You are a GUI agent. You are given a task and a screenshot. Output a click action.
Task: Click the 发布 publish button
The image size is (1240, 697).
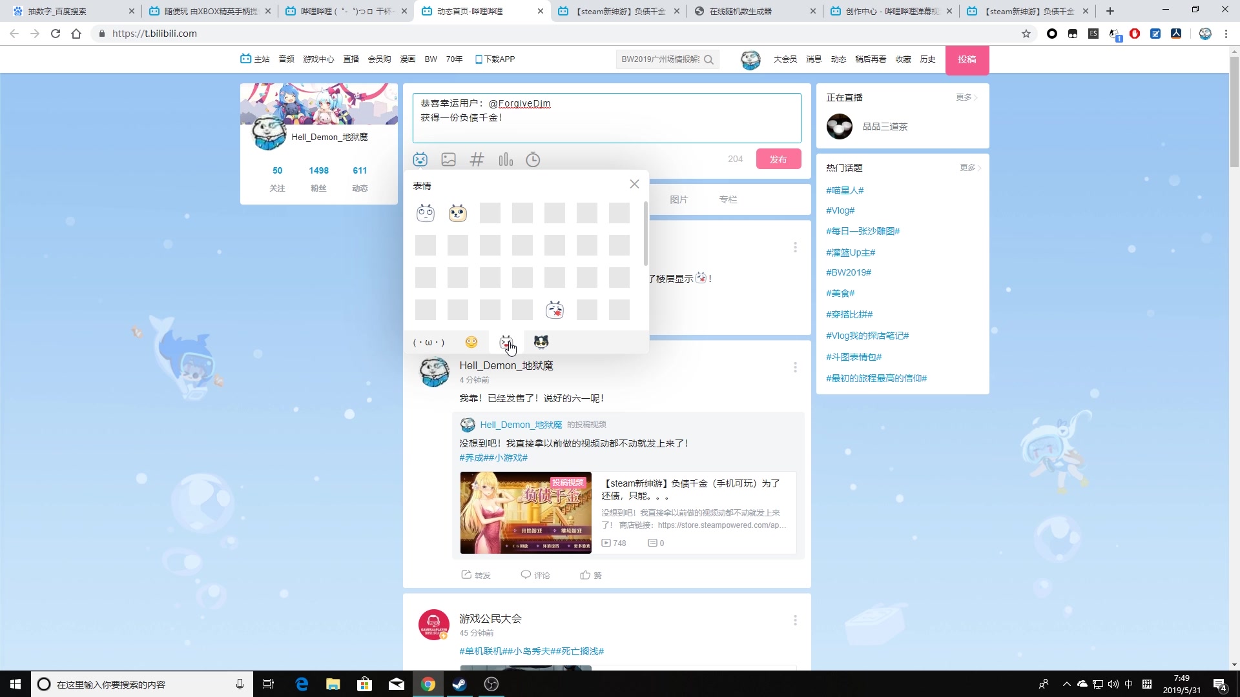coord(778,159)
